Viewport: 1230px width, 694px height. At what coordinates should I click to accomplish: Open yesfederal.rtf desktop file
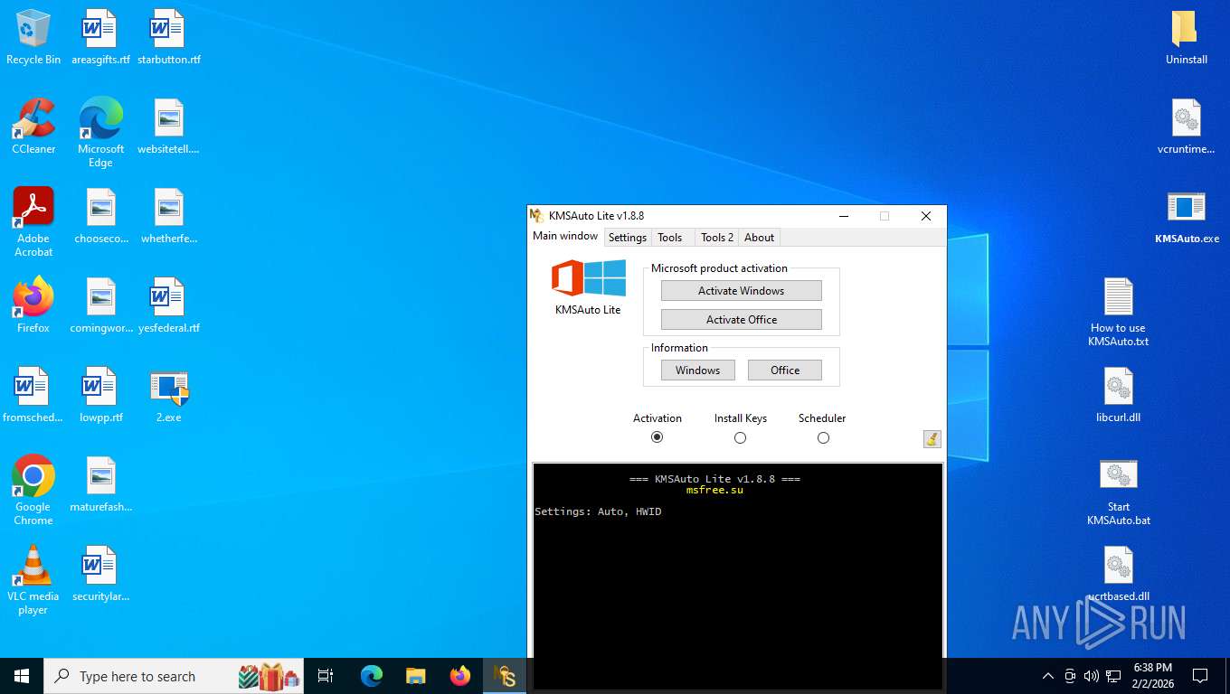(x=169, y=305)
